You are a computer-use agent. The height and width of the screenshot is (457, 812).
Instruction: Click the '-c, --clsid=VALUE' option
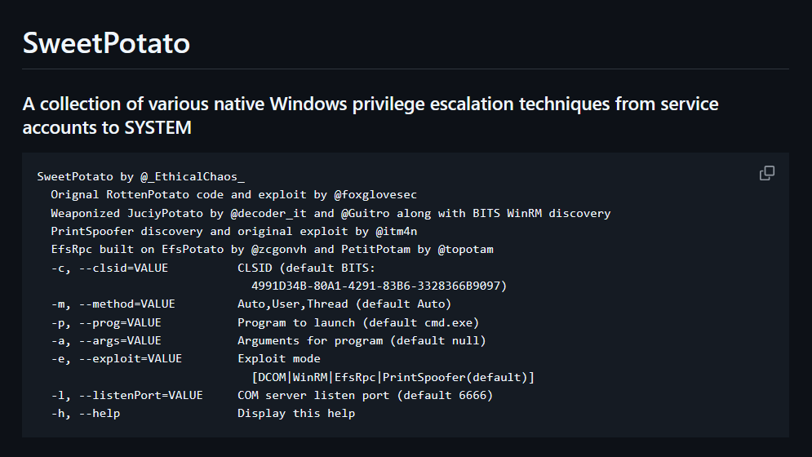tap(109, 268)
